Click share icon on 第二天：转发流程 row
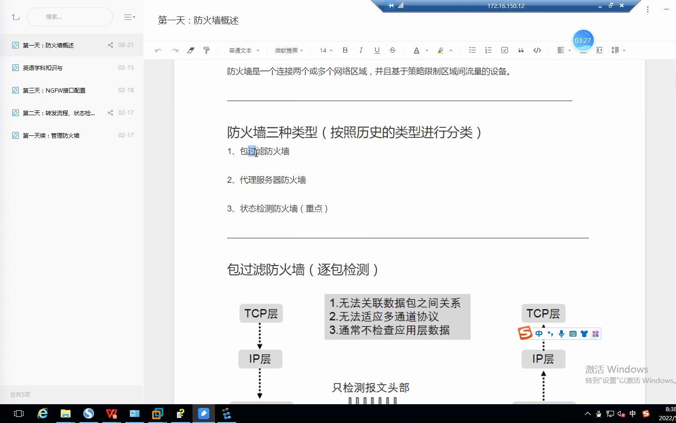This screenshot has width=676, height=423. (110, 113)
